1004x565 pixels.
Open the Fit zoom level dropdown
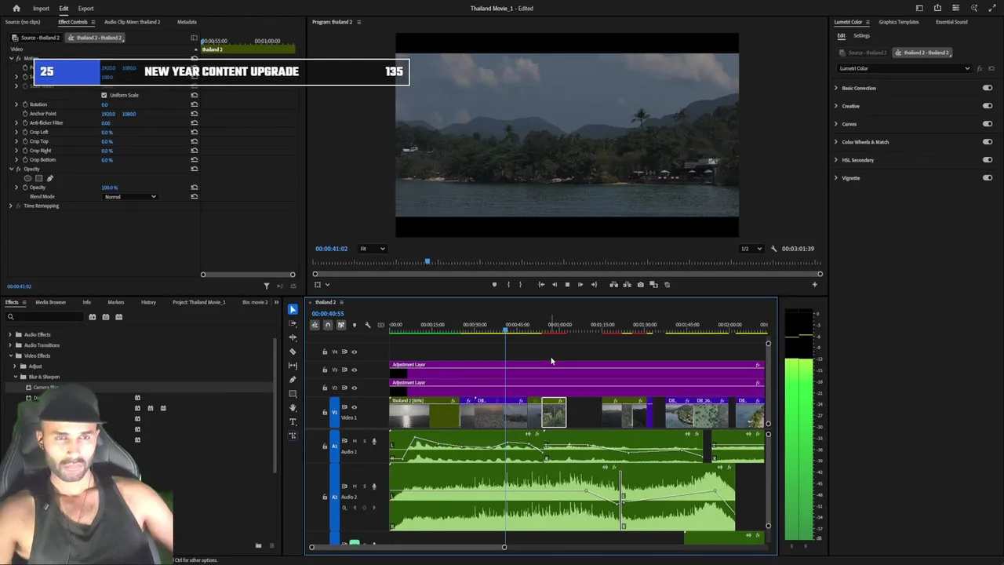point(372,249)
